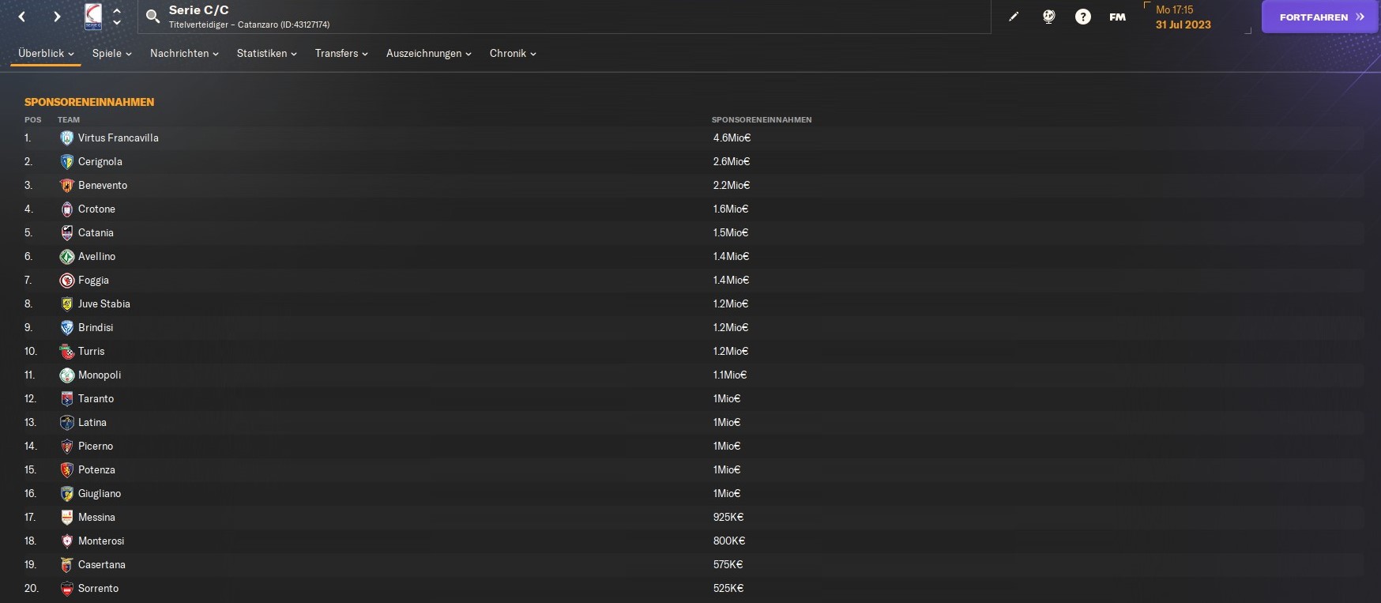This screenshot has height=603, width=1381.
Task: Open the Virtus Francavilla team link
Action: coord(119,138)
